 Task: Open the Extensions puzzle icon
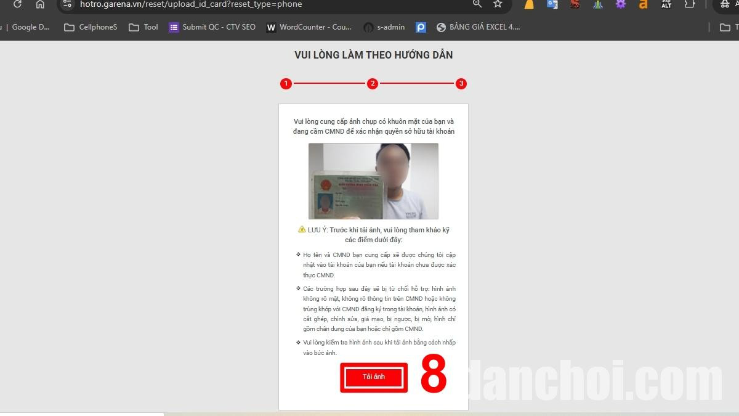[x=690, y=4]
